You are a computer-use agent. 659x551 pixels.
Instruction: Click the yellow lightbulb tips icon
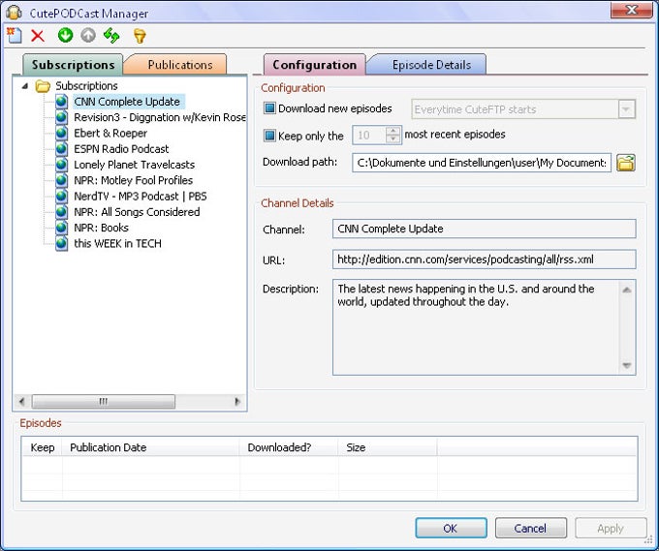(140, 36)
